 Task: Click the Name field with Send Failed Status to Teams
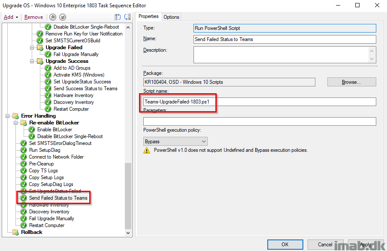(x=285, y=39)
